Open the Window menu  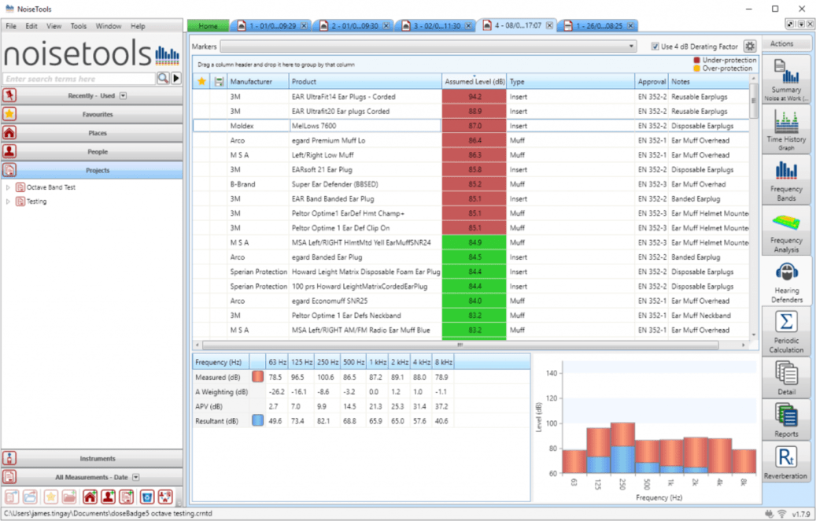109,26
